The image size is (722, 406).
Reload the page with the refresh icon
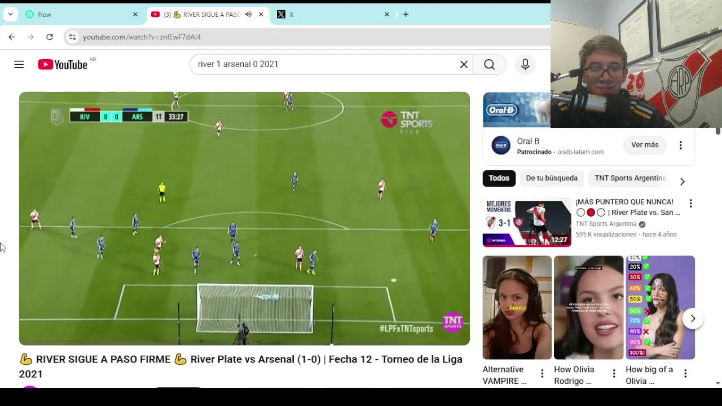pos(50,37)
